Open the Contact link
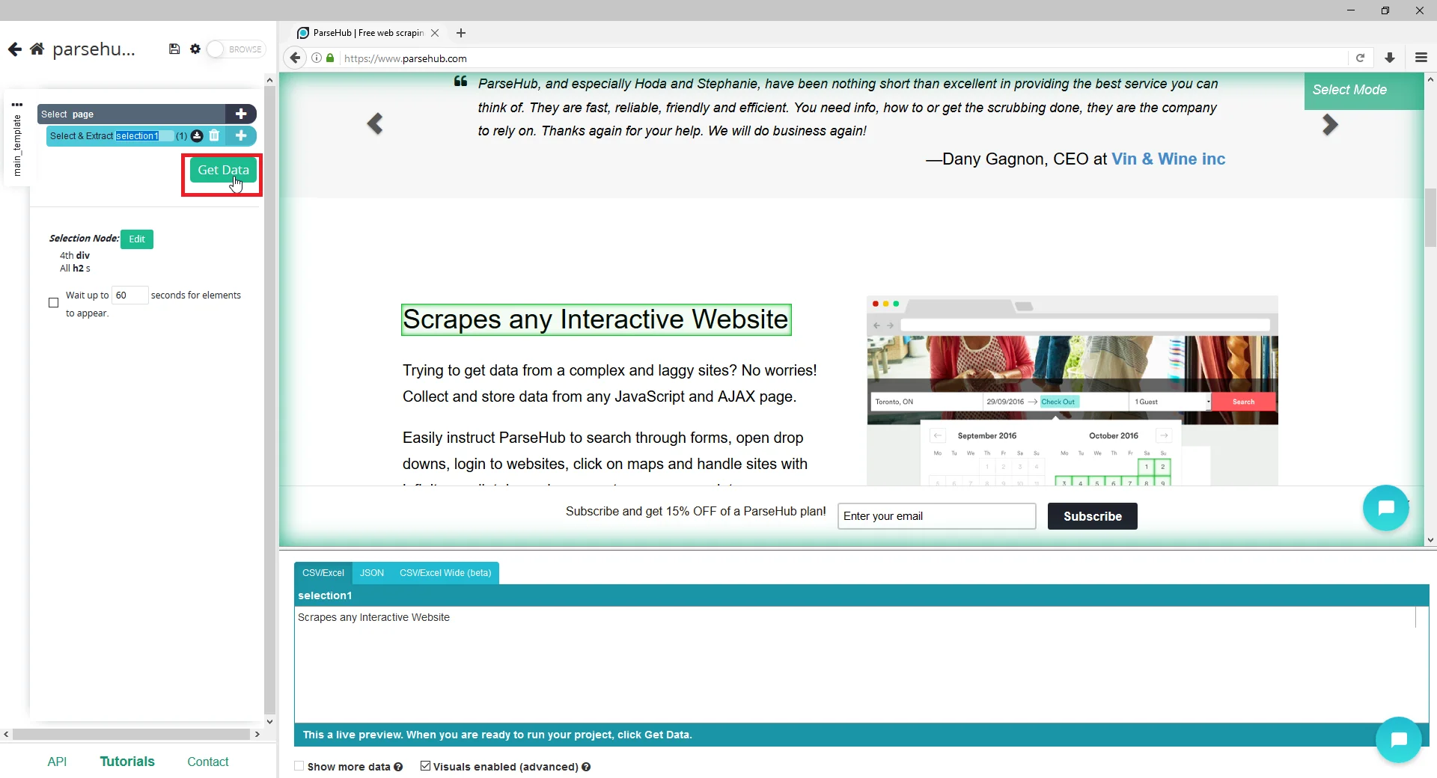 point(208,762)
